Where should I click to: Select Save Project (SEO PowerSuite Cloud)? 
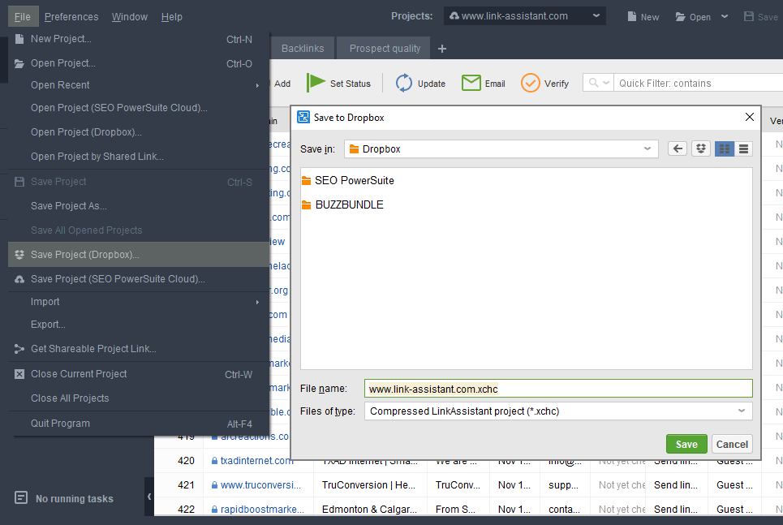tap(139, 279)
